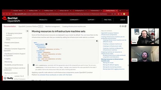Click Jonny's webcam video thumbnail
161x90 pixels.
(145, 54)
